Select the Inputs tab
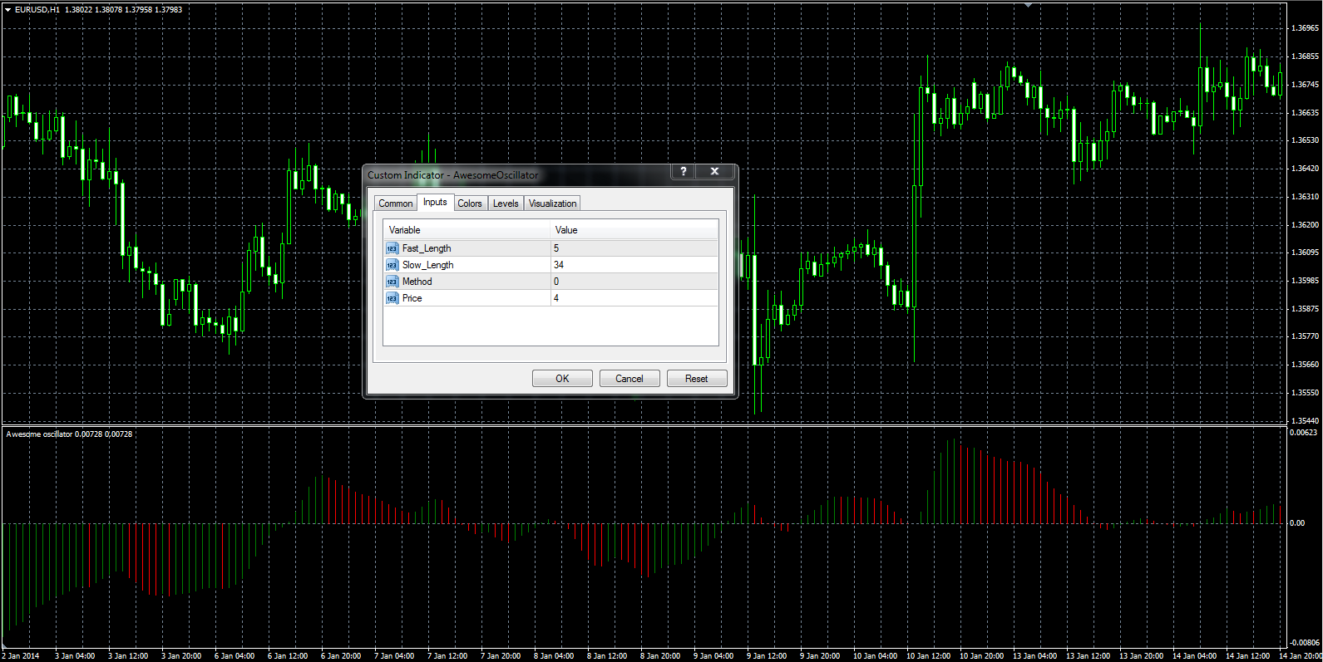The width and height of the screenshot is (1323, 662). pyautogui.click(x=435, y=202)
